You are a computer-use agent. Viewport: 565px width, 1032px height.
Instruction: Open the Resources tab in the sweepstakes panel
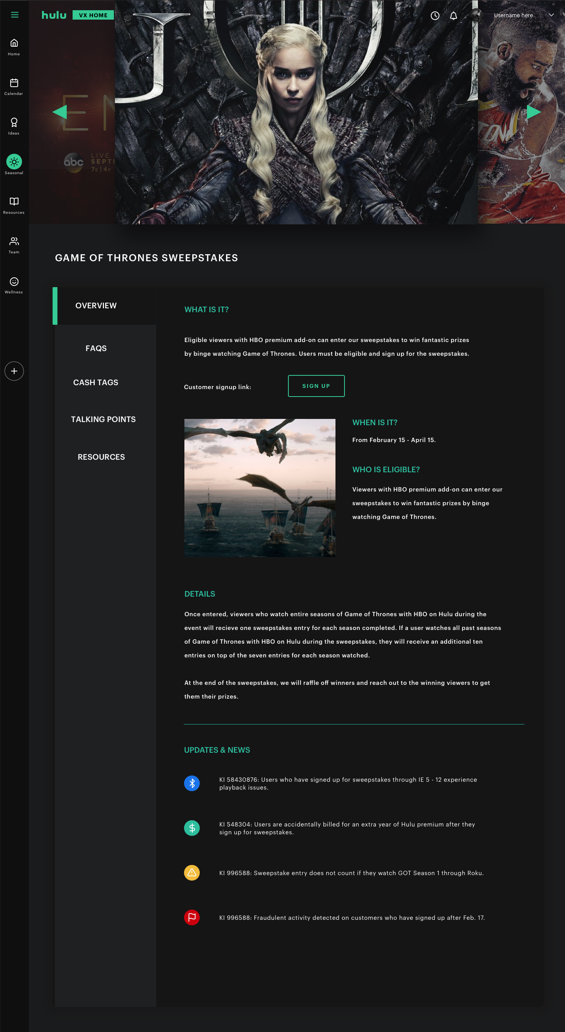[x=101, y=457]
